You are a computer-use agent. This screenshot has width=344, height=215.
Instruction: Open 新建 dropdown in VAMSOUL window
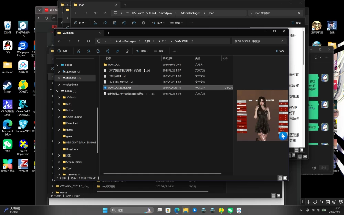coord(64,51)
